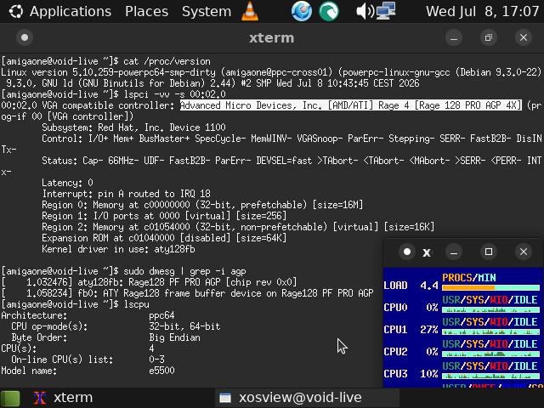This screenshot has height=408, width=544.
Task: Click the CPU3 usage bar in xosview
Action: tap(490, 376)
